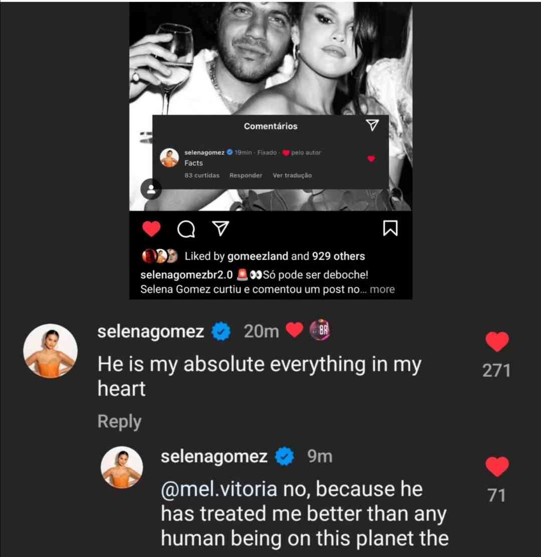
Task: Toggle like on the @mel.vitoria reply
Action: (497, 467)
